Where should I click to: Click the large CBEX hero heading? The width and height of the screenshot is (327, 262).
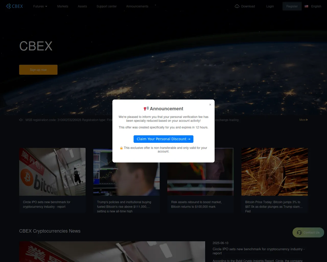pyautogui.click(x=36, y=46)
